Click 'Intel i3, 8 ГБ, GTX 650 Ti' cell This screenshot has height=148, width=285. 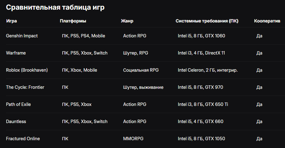(203, 104)
